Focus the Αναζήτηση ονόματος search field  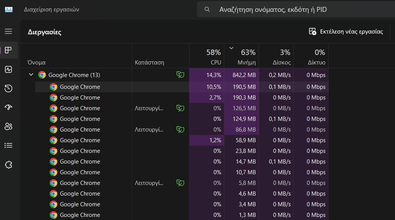tap(296, 10)
